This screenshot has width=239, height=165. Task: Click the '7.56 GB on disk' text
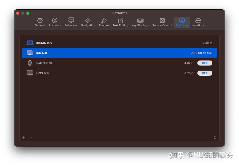click(x=201, y=53)
